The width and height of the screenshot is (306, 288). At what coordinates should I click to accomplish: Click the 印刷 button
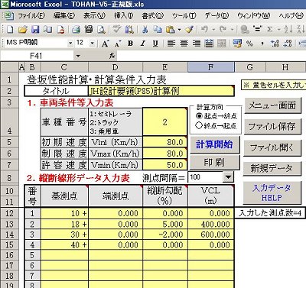click(x=214, y=162)
